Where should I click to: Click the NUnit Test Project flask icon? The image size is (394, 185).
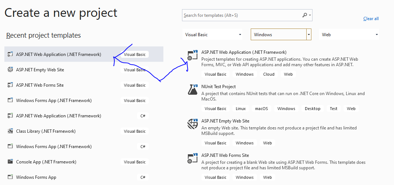pos(193,90)
